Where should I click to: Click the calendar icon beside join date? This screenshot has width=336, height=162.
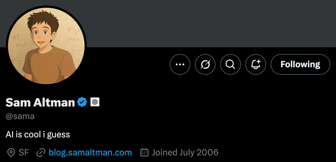coord(144,153)
